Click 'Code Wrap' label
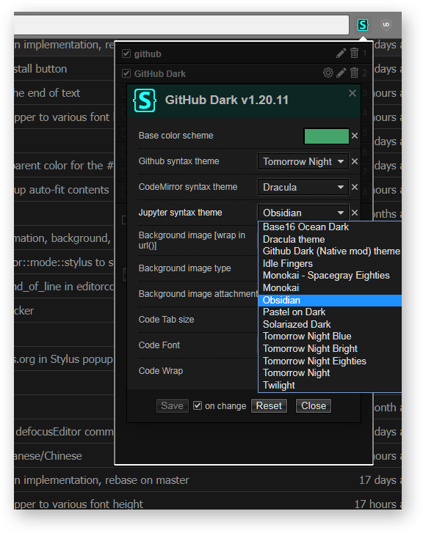The height and width of the screenshot is (533, 423). [161, 371]
